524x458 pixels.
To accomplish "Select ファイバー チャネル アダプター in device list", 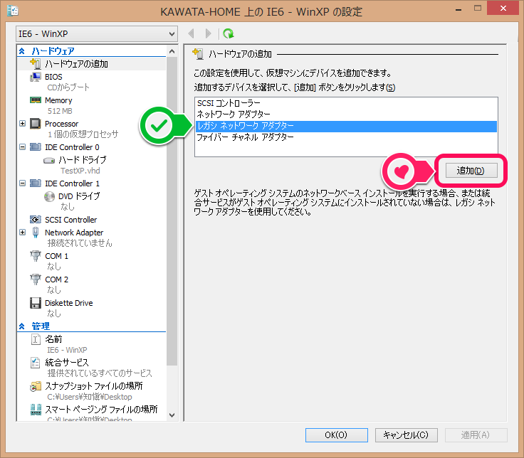I will (x=346, y=137).
